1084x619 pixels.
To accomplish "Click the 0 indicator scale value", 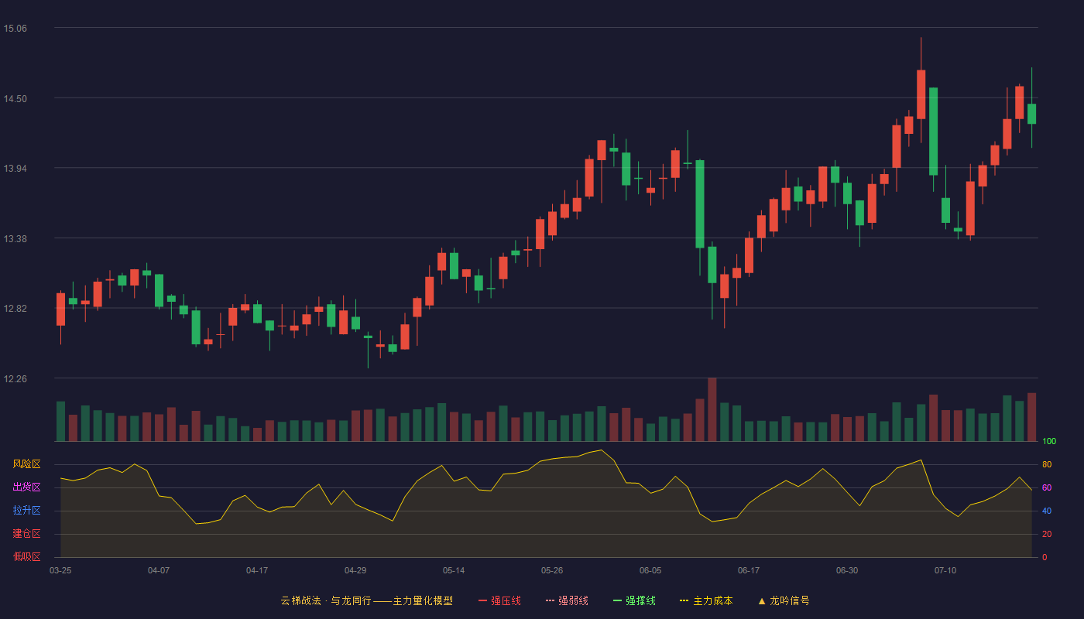I will tap(1045, 557).
